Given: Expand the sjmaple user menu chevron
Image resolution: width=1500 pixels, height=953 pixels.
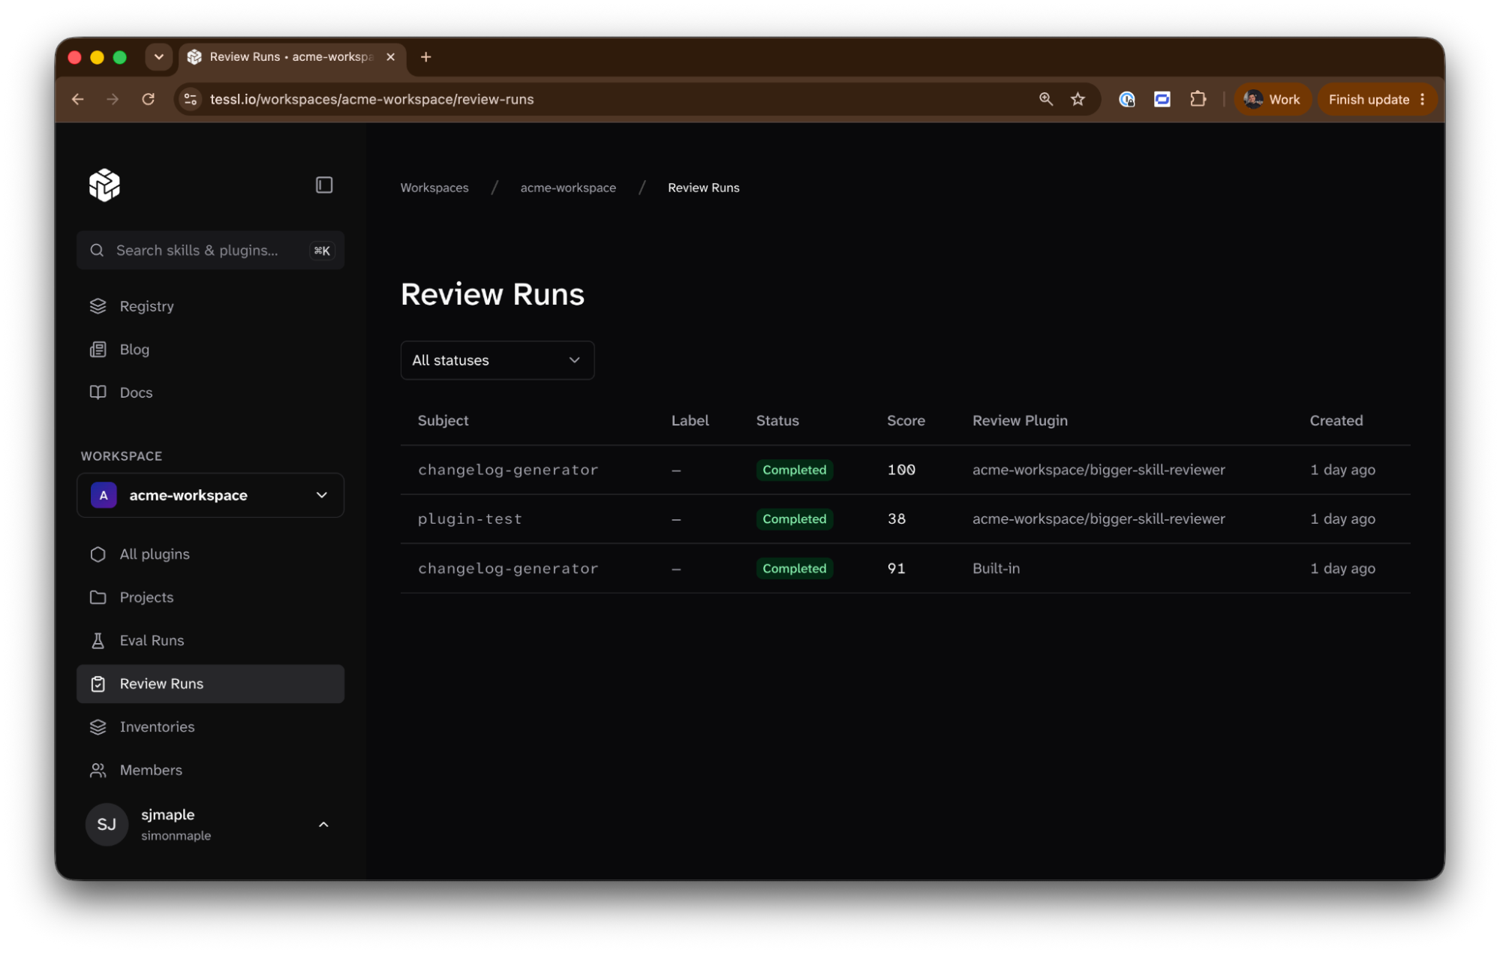Looking at the screenshot, I should (x=323, y=825).
